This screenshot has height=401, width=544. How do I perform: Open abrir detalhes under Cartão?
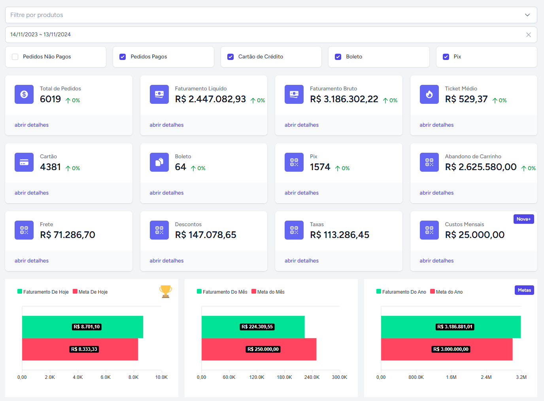pos(32,193)
